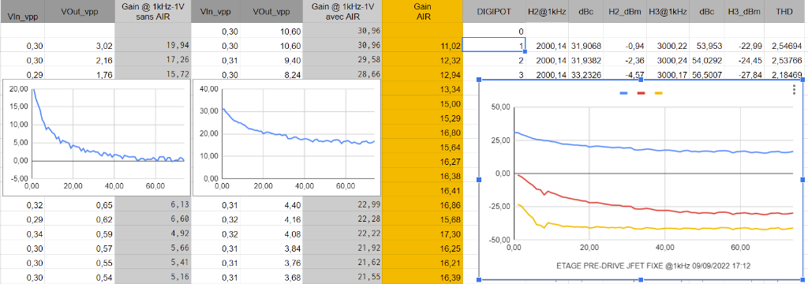Select the cell containing 22,28

tap(342, 220)
